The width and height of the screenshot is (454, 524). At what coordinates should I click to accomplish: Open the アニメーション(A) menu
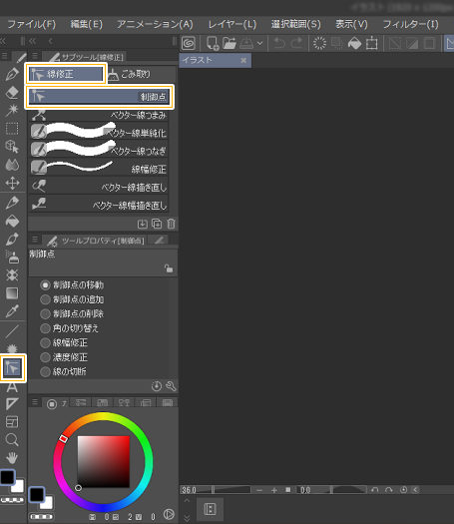155,24
